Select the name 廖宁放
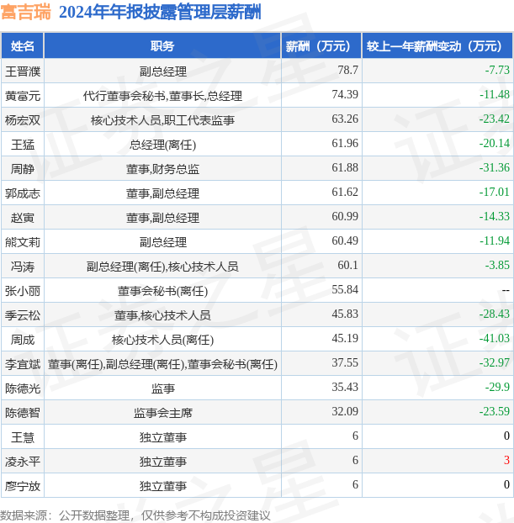 click(x=23, y=486)
